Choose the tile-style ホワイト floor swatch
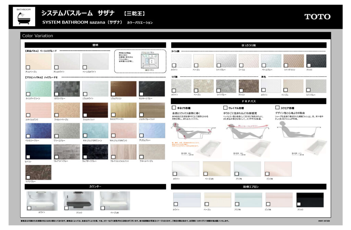Screen dimensions: 351x230 pos(181,61)
